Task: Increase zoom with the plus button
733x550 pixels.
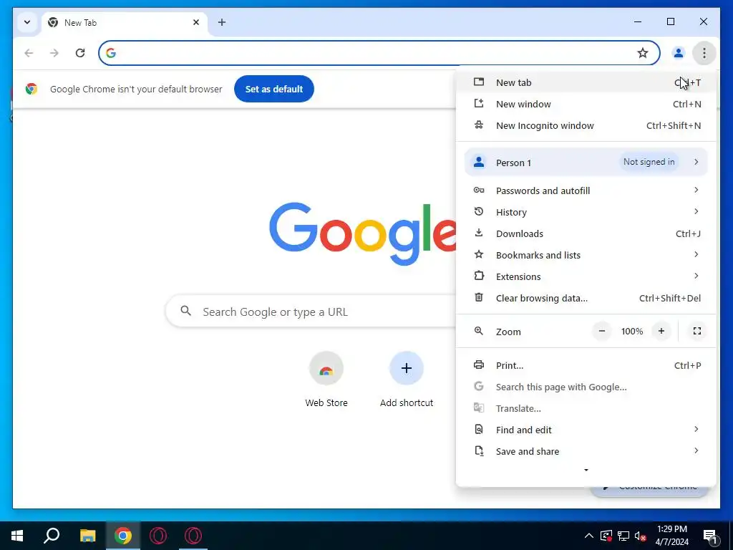Action: pos(661,331)
